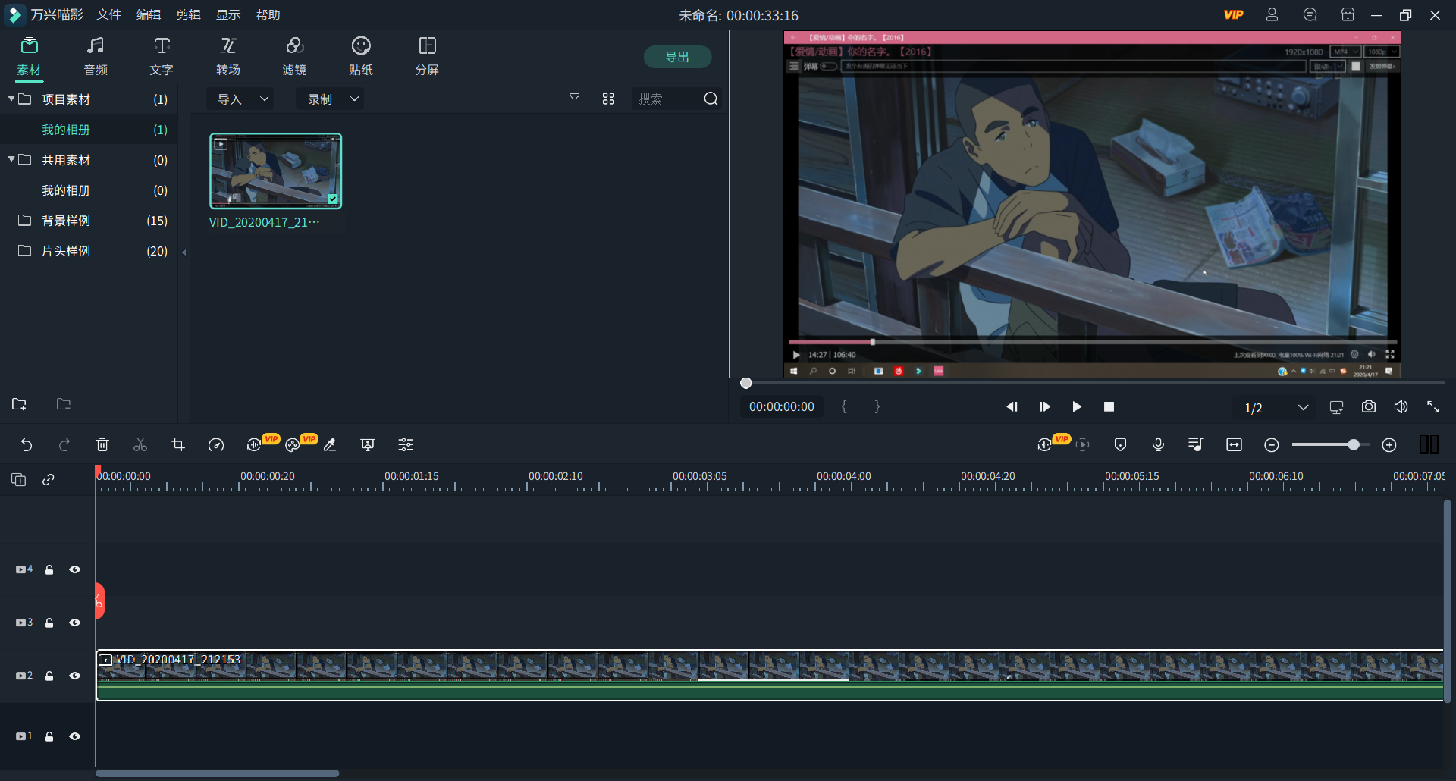Hide video track 2 with the eye icon
This screenshot has height=781, width=1456.
pos(74,676)
